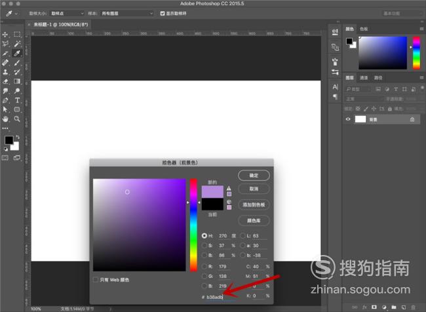Open the workspace switcher dropdown
This screenshot has width=426, height=312.
402,13
